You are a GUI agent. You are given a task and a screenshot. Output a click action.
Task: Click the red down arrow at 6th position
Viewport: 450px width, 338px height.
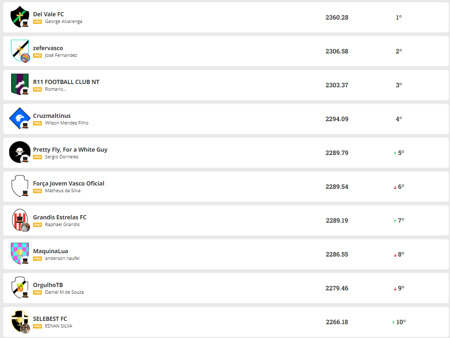click(395, 187)
